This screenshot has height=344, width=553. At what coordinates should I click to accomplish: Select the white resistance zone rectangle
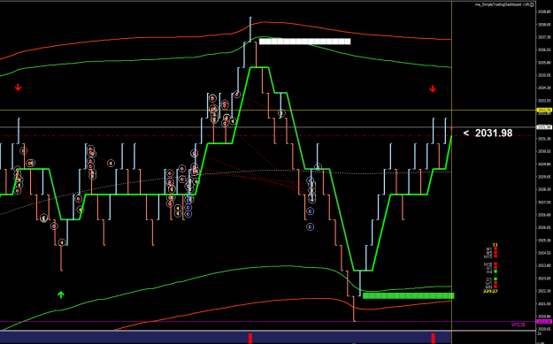(304, 42)
